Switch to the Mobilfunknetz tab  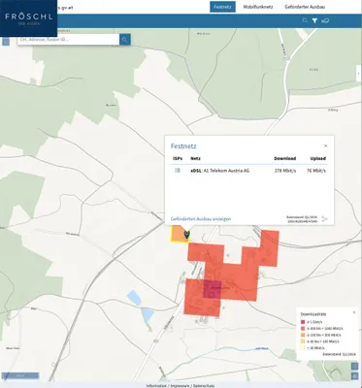[x=258, y=7]
